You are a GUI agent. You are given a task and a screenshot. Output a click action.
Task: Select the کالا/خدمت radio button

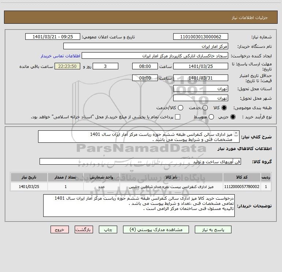(181, 108)
